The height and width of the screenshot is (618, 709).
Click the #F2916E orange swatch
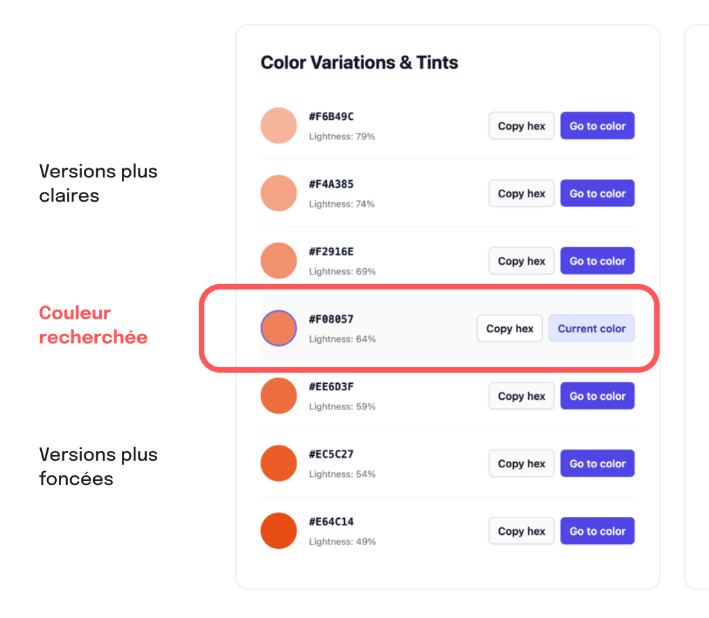[x=278, y=261]
